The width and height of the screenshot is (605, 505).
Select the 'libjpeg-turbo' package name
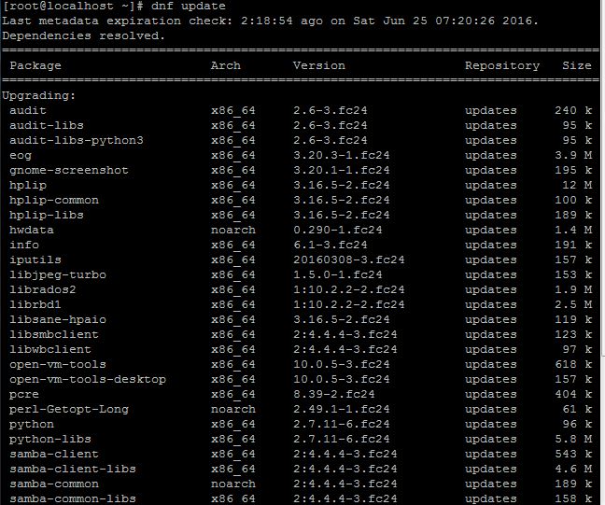58,275
